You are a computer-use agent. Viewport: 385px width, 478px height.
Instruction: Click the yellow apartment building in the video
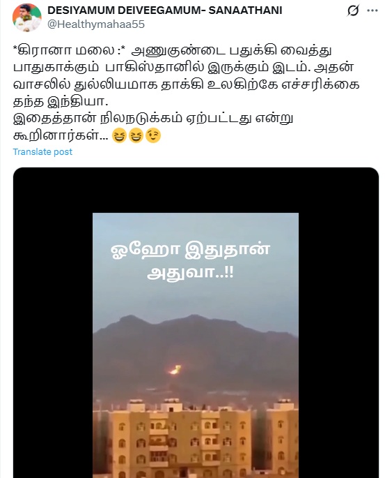196,439
